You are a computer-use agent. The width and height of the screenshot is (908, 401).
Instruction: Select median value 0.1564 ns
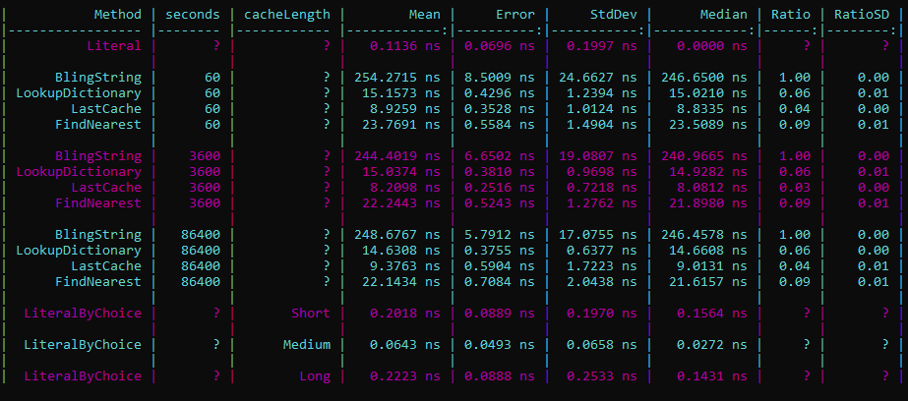711,314
